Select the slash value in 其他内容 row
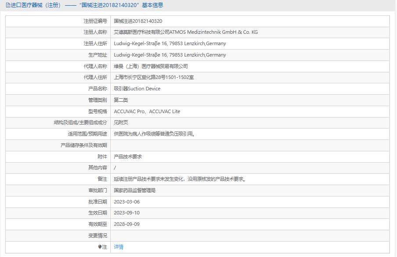Viewport: 397px width, 257px height. (115, 168)
